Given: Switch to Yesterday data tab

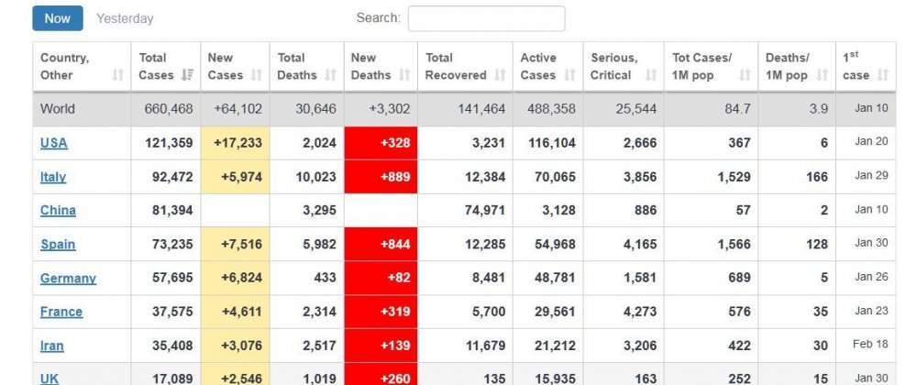Looking at the screenshot, I should point(125,18).
